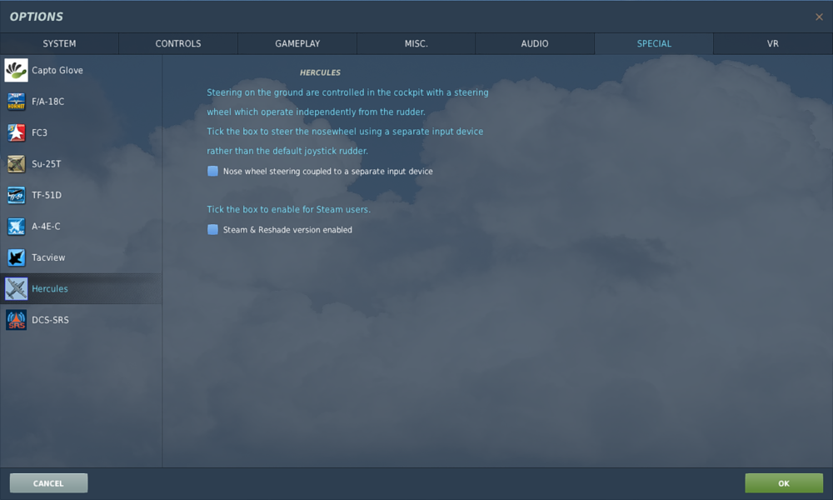This screenshot has height=500, width=833.
Task: Click the DCS-SRS radio icon
Action: click(16, 320)
